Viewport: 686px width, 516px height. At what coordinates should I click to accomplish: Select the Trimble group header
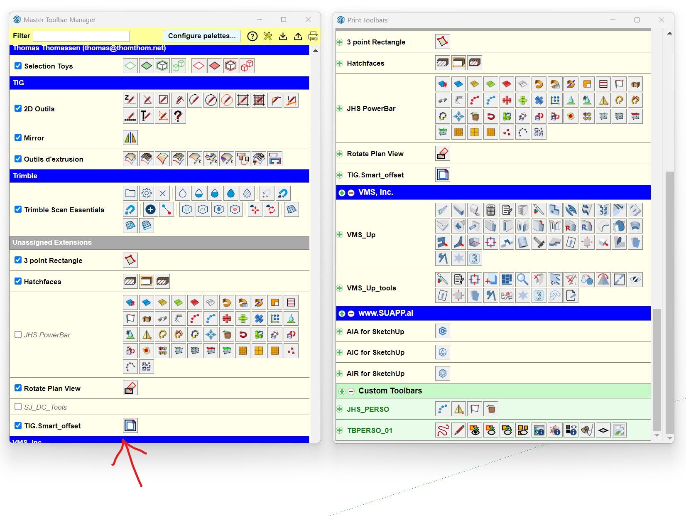(159, 176)
